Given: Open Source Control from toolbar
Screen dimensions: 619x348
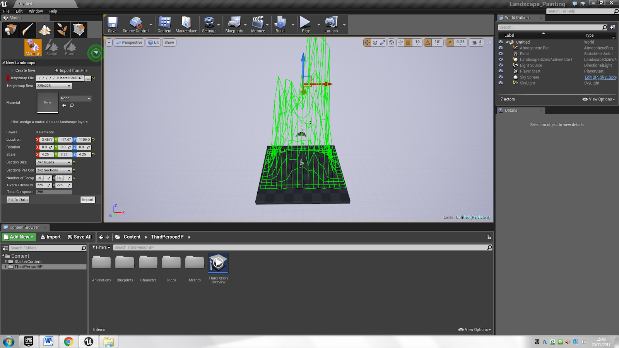Looking at the screenshot, I should tap(135, 25).
